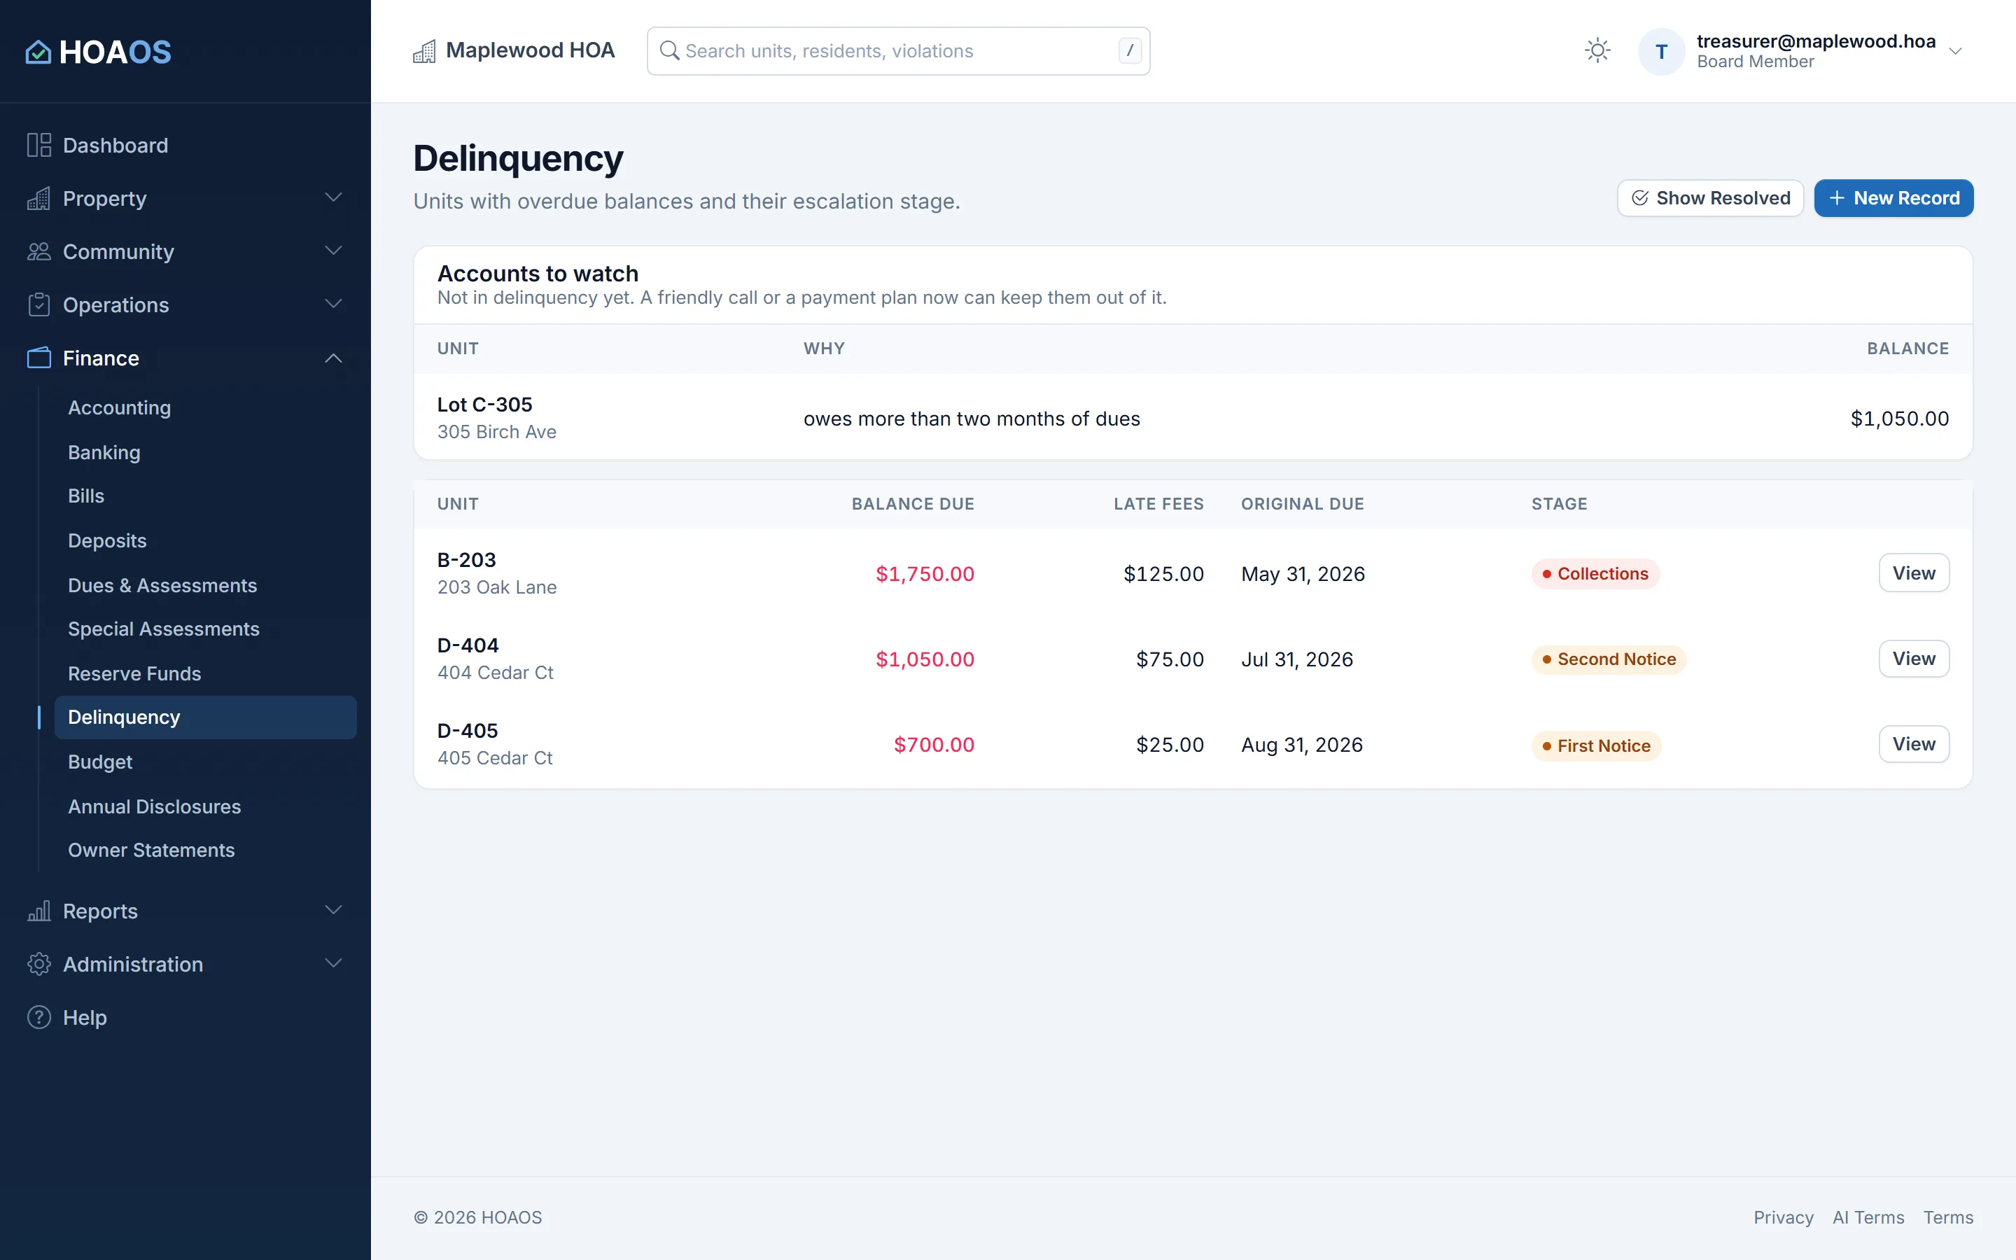View the B-203 delinquency record
The width and height of the screenshot is (2016, 1260).
coord(1914,573)
